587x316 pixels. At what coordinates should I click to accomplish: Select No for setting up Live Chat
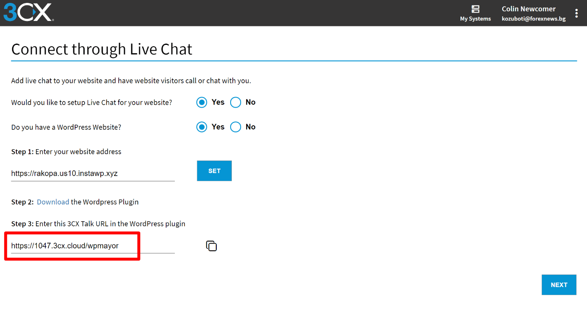click(x=236, y=102)
